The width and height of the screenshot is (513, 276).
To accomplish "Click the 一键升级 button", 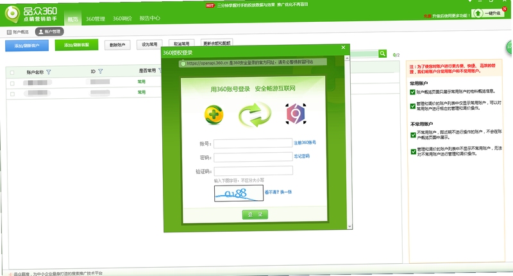I will tap(488, 13).
